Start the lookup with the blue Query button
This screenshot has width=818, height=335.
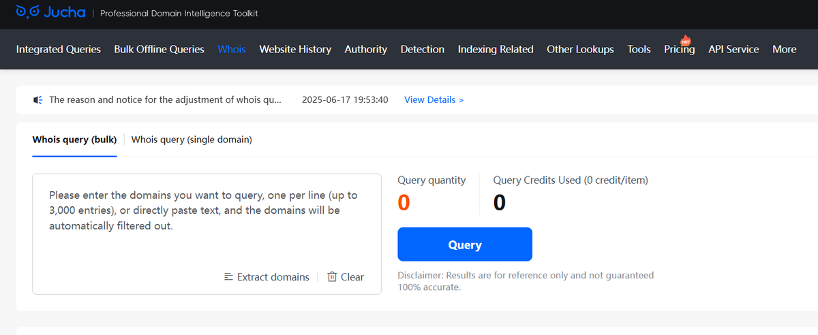tap(465, 244)
